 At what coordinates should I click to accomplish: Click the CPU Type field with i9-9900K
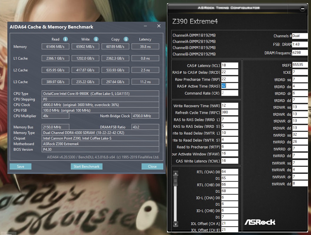[100, 94]
